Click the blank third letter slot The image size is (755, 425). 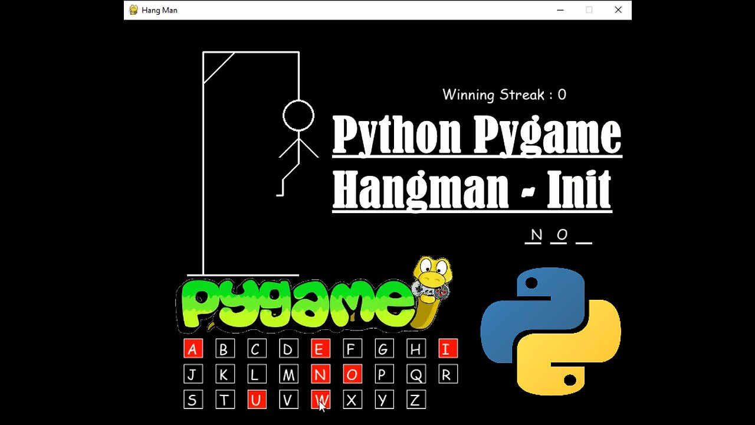(584, 242)
